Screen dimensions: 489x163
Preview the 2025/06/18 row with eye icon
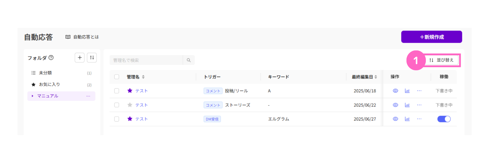coord(395,91)
